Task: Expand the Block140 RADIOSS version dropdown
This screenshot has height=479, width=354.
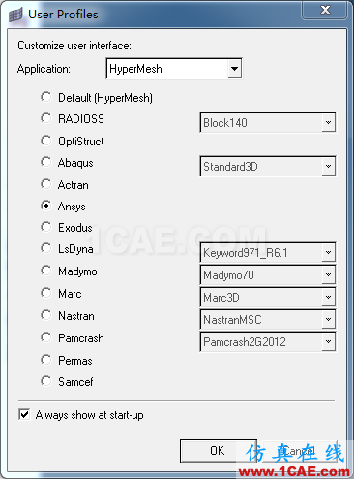Action: coord(268,122)
